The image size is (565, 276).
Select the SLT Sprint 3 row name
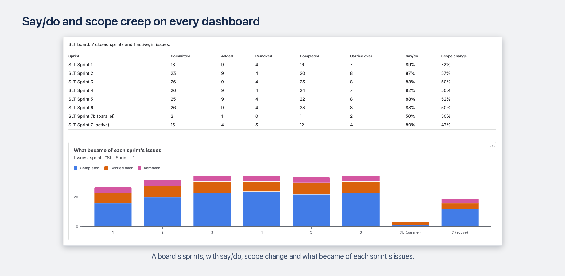81,82
